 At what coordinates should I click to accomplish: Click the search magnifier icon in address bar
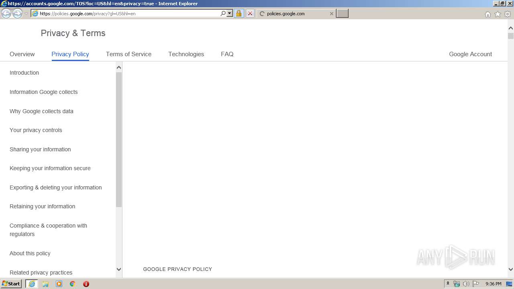tap(223, 13)
